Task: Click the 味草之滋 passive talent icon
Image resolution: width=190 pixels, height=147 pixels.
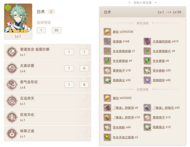Action: click(12, 134)
